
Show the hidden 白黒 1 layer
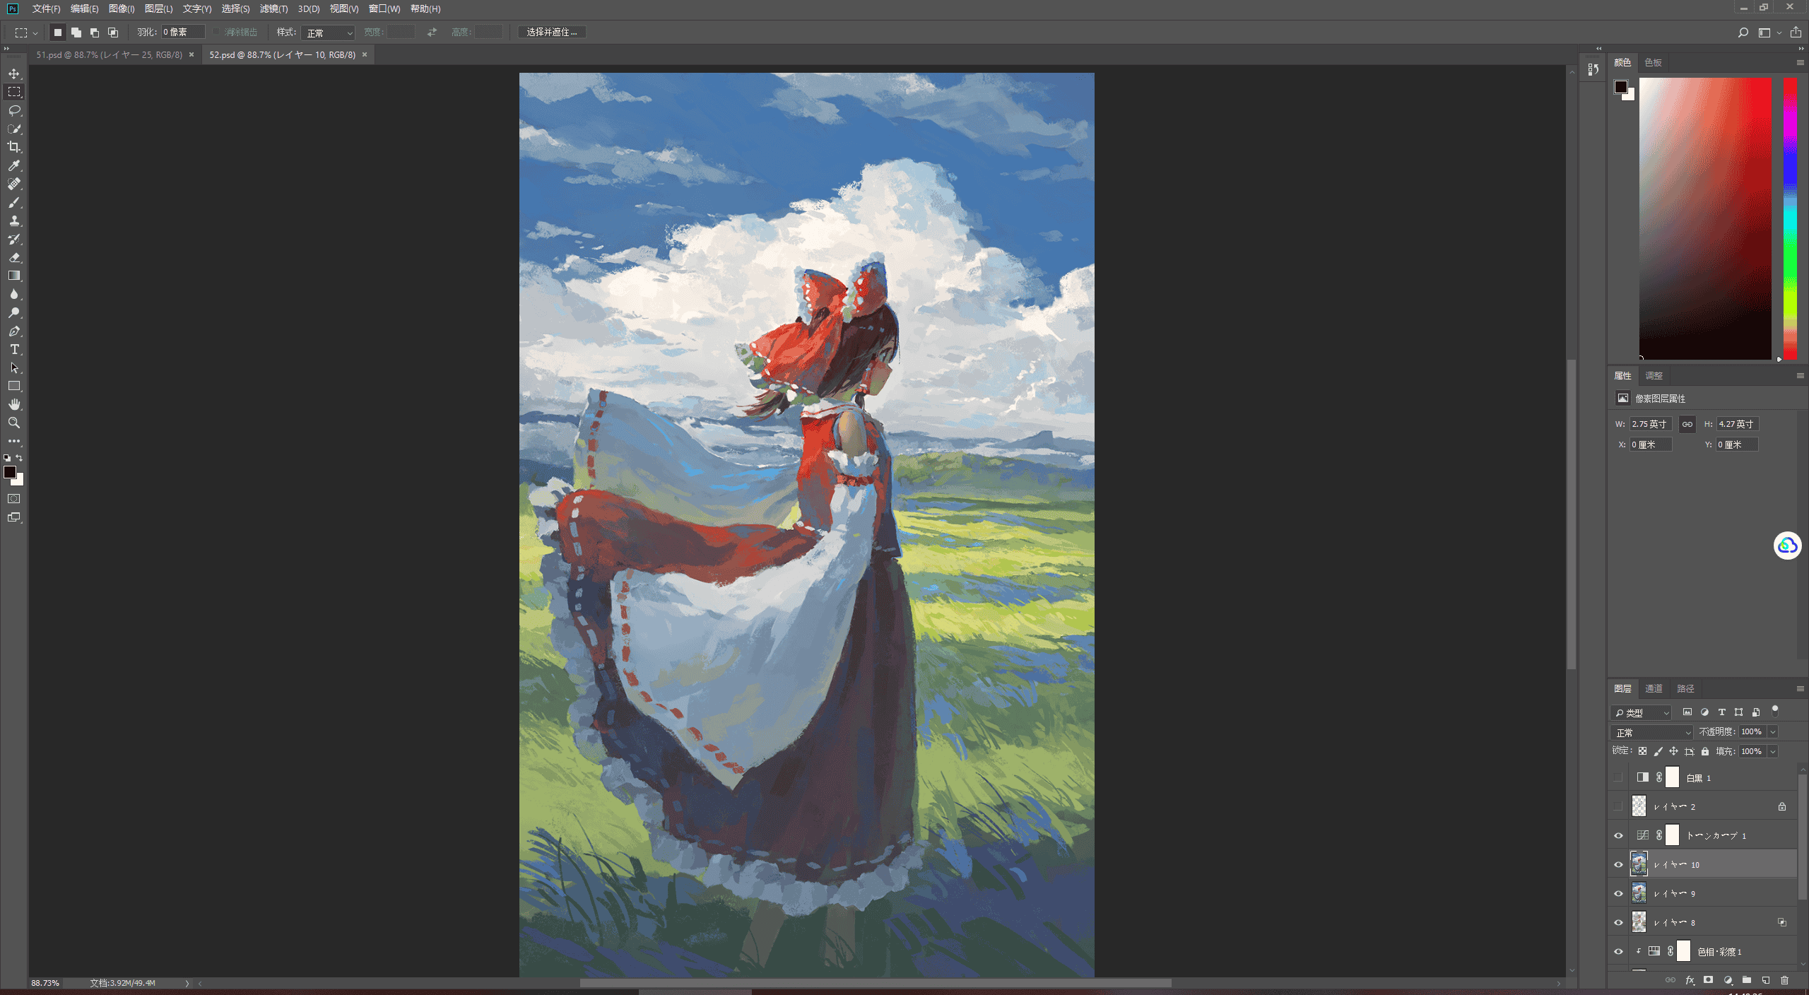click(x=1618, y=777)
